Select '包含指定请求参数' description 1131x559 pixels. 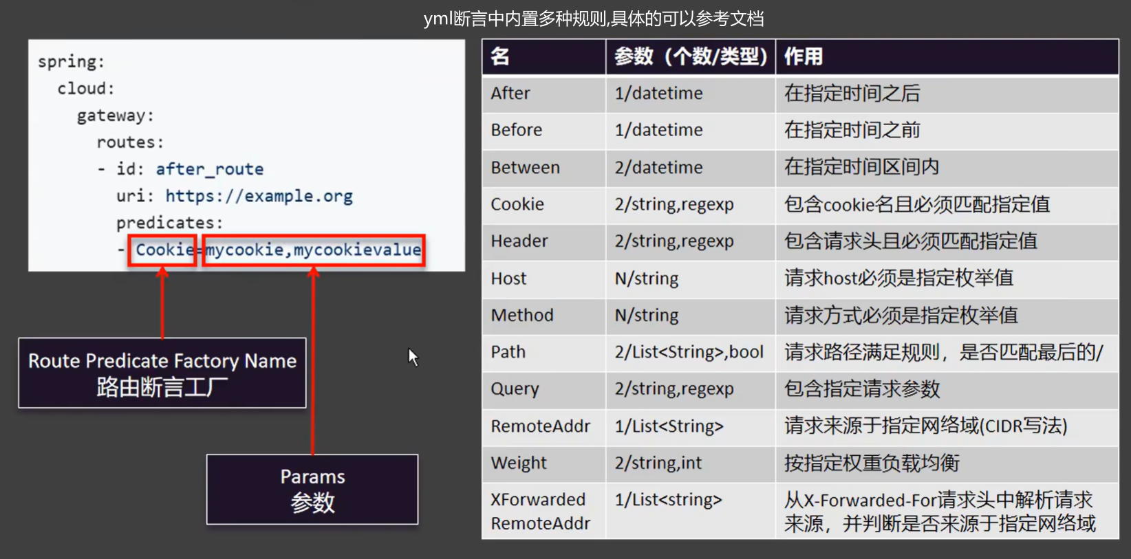tap(862, 389)
